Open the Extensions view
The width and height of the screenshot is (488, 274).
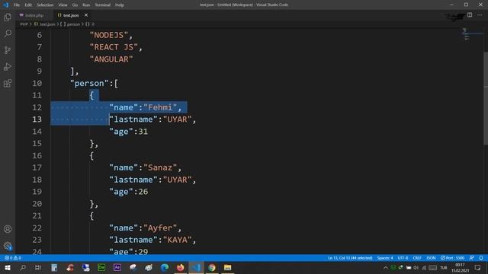pos(8,83)
